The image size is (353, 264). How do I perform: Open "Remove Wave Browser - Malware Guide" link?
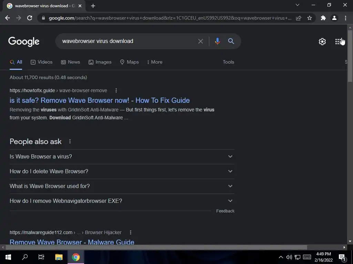(x=72, y=242)
